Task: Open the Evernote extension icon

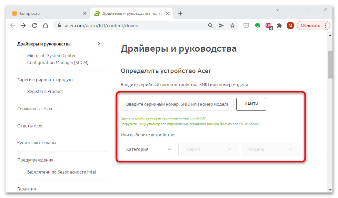Action: [x=257, y=25]
